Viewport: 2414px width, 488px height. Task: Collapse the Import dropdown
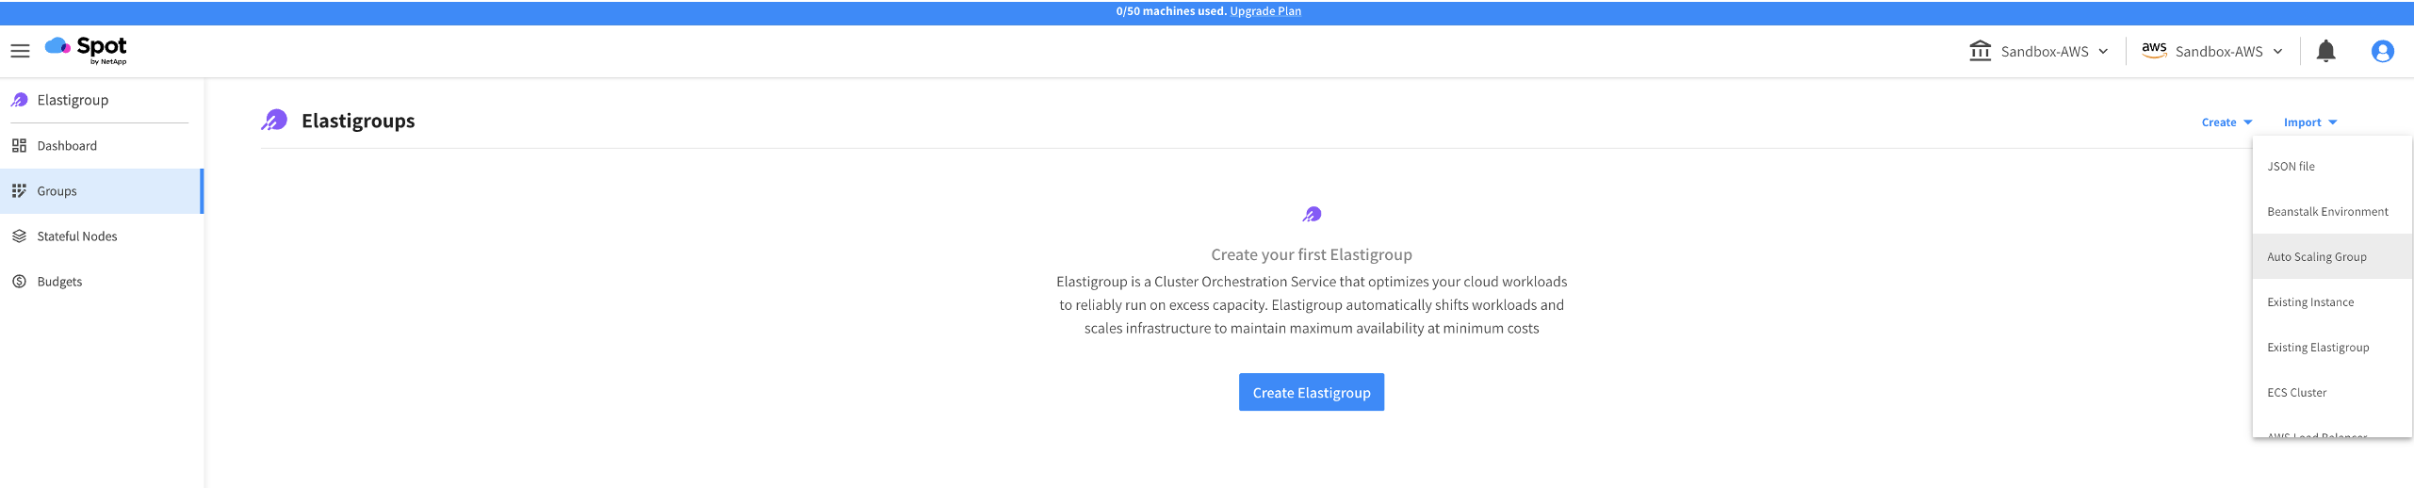click(2310, 122)
